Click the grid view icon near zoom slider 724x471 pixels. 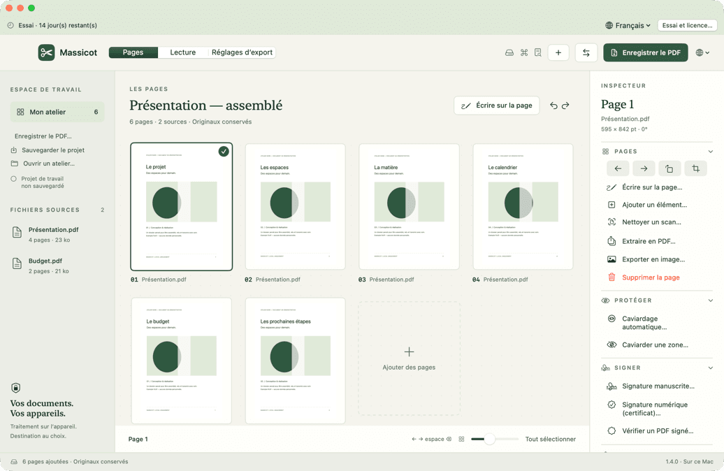coord(461,439)
